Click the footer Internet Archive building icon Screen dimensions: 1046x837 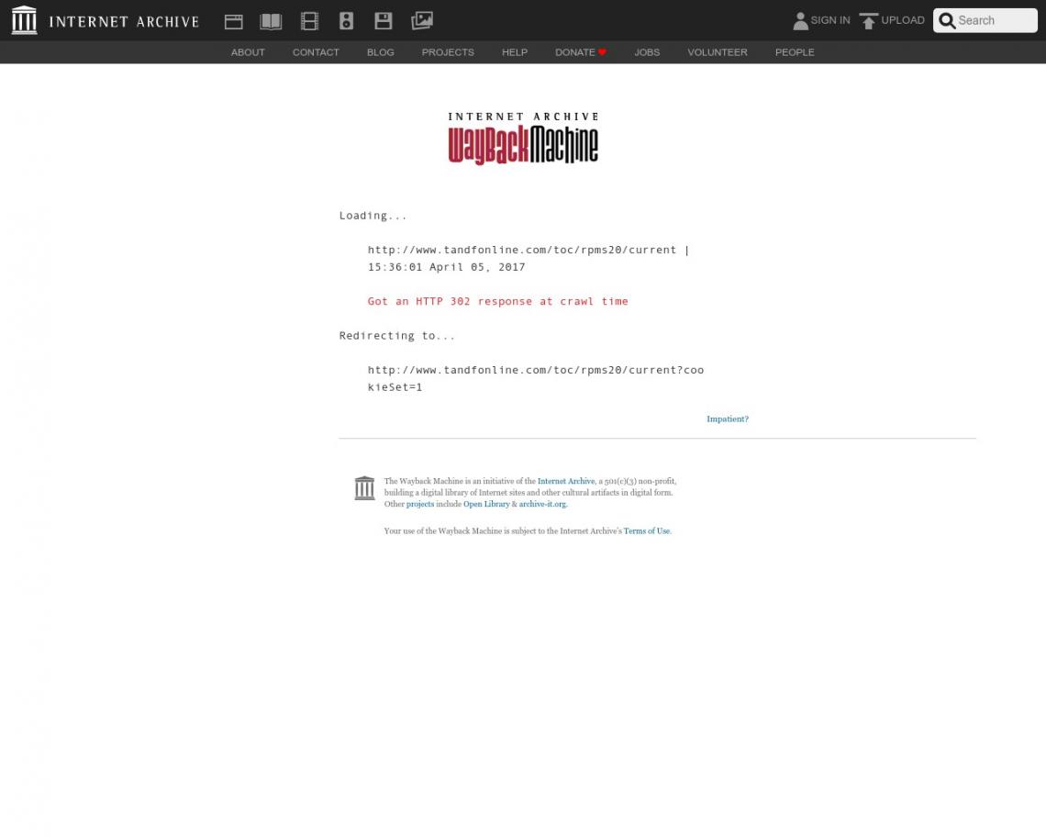click(x=364, y=488)
